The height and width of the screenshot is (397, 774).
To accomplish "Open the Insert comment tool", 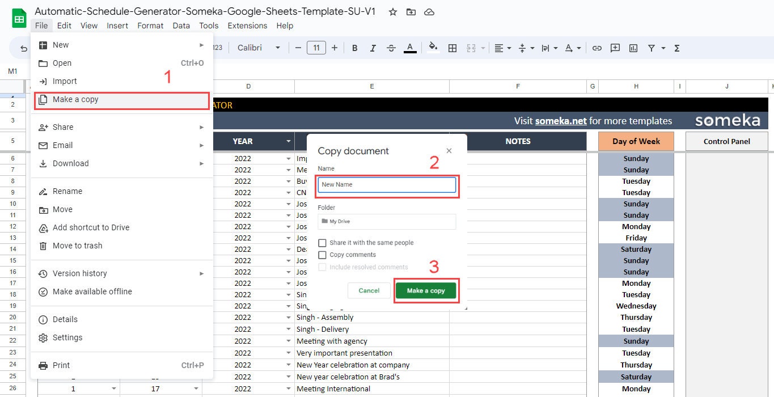I will click(x=615, y=48).
